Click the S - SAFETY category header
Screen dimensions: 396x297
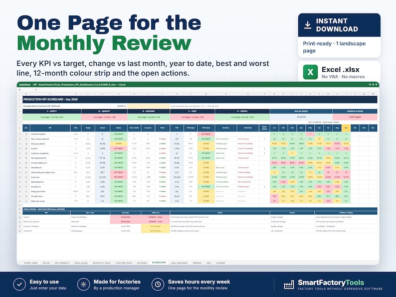[52, 111]
